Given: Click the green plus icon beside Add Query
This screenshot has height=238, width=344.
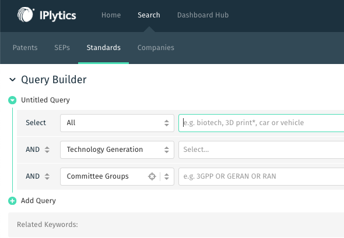Looking at the screenshot, I should (12, 201).
